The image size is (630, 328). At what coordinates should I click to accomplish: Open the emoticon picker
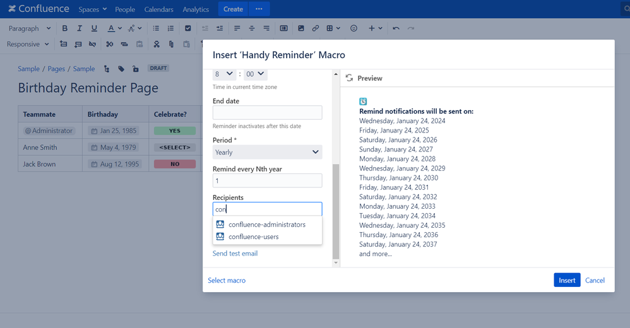tap(354, 28)
